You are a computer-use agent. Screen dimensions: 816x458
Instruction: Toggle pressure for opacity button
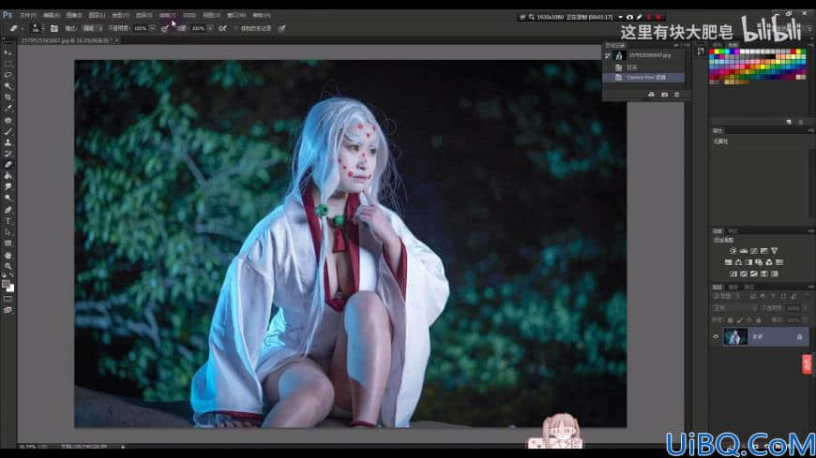pos(164,28)
